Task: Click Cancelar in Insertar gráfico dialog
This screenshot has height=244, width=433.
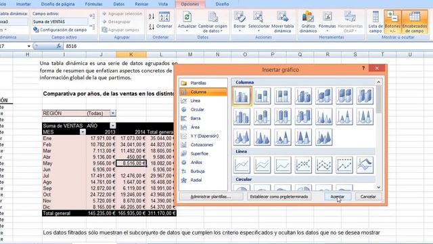Action: click(368, 197)
